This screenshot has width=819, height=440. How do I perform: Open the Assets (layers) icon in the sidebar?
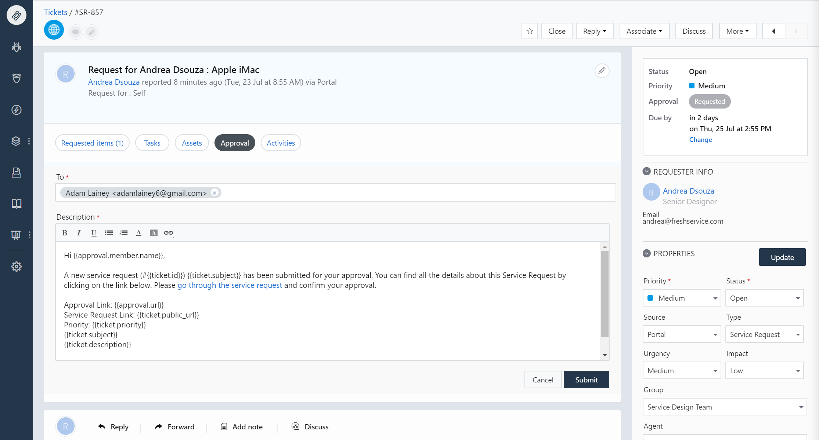(x=16, y=141)
